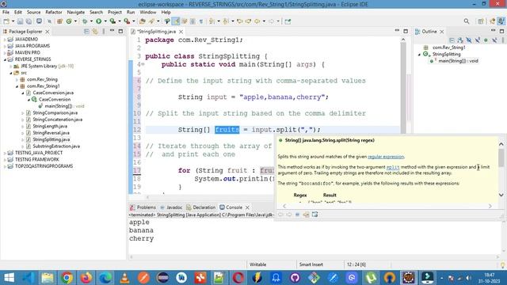Switch to the Javadoc tab
The height and width of the screenshot is (285, 507).
pos(171,207)
